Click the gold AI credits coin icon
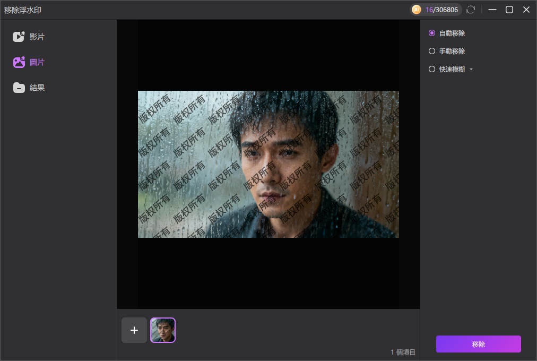The height and width of the screenshot is (361, 537). click(x=417, y=10)
